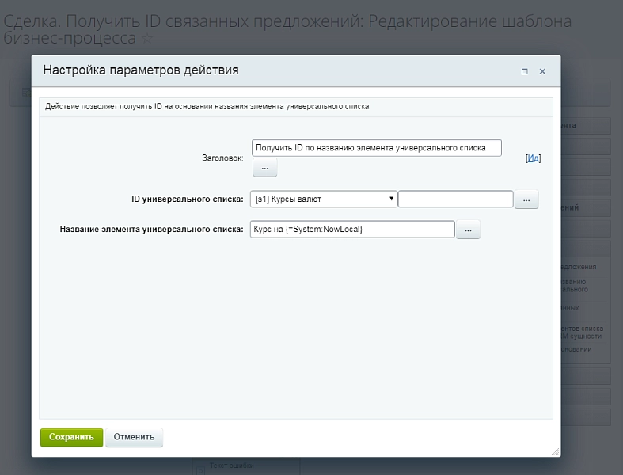Select the Заголовок label
The image size is (623, 475).
point(222,158)
